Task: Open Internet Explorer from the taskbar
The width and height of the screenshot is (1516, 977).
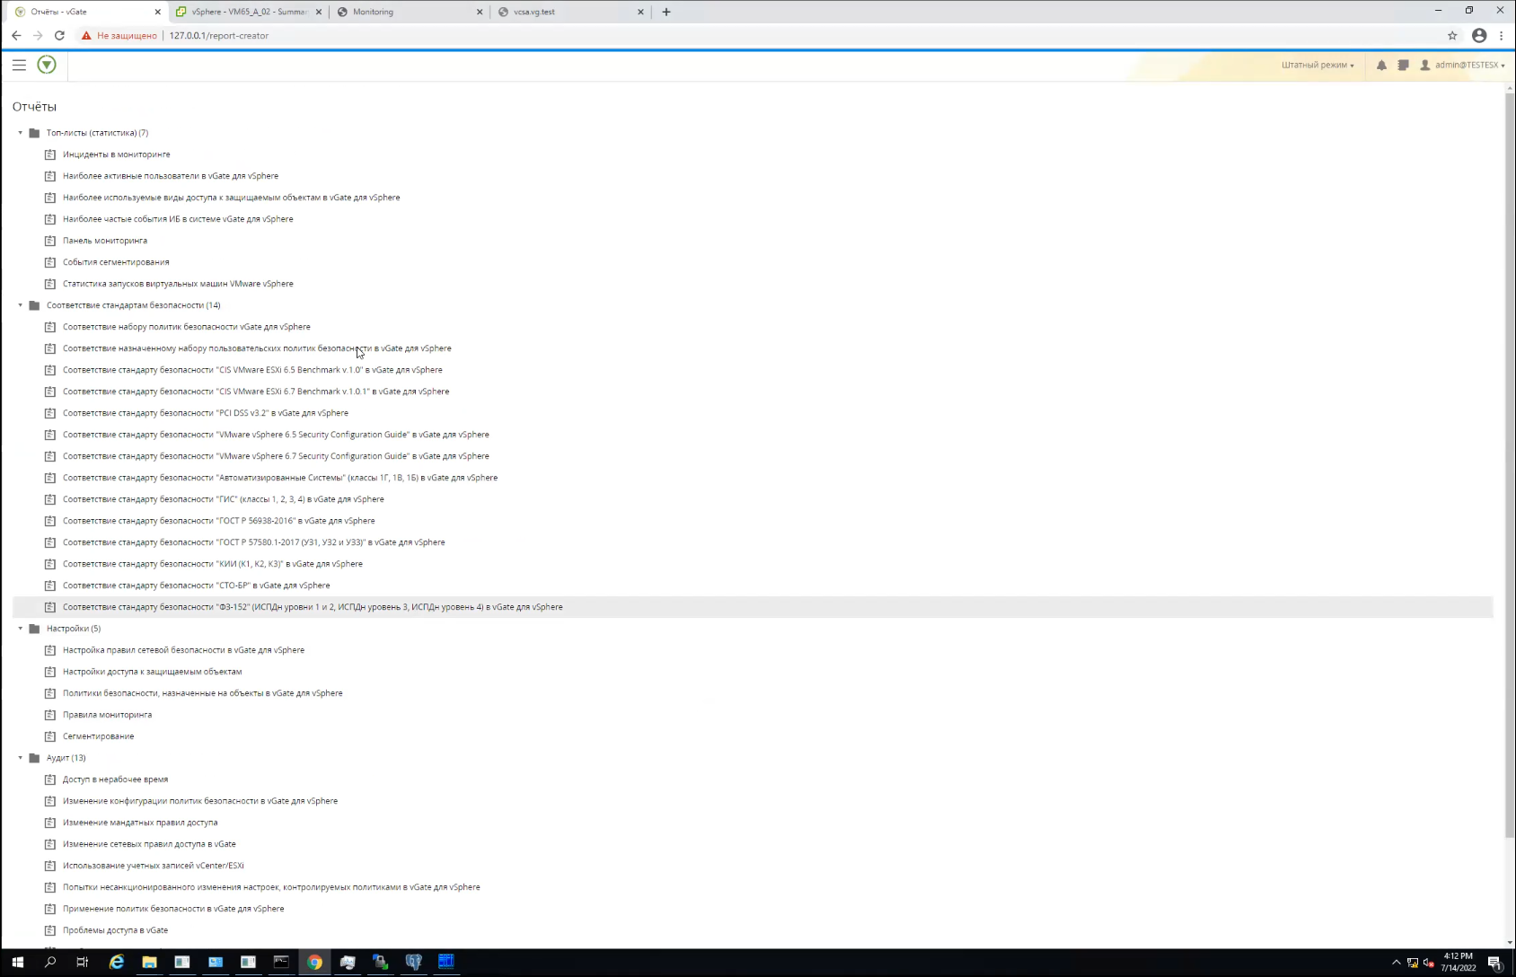Action: tap(117, 962)
